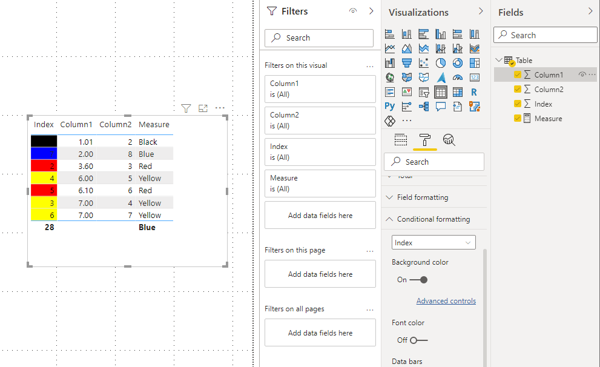The image size is (600, 367).
Task: Open more options for Filters on this visual
Action: coord(370,66)
